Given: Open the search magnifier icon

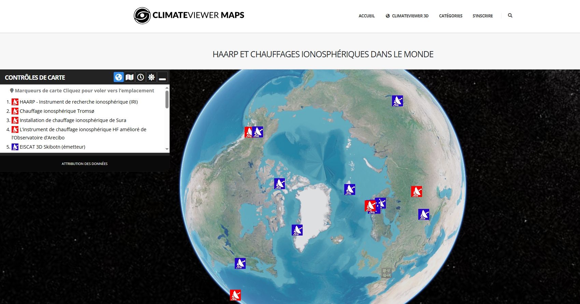Looking at the screenshot, I should point(510,16).
